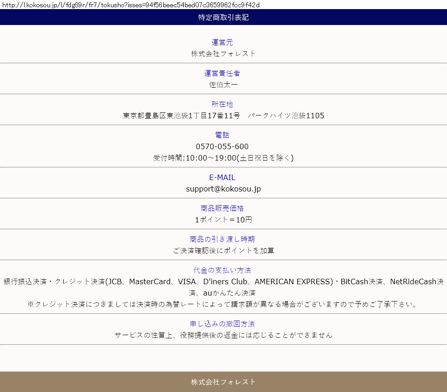This screenshot has width=447, height=392.
Task: Click the support@kokosou.jp email address
Action: [223, 189]
